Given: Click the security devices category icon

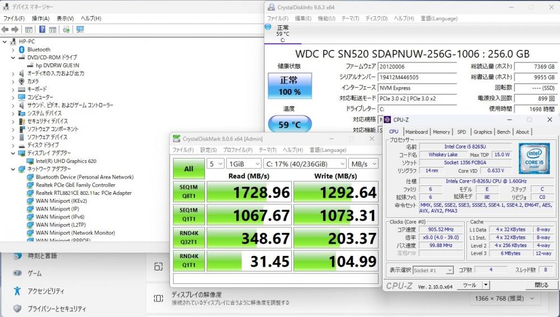Looking at the screenshot, I should click(21, 121).
